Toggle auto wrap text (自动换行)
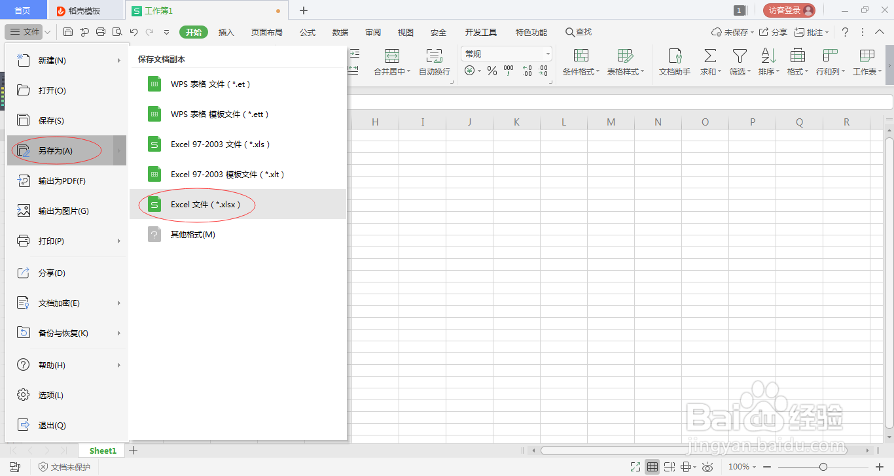The image size is (894, 476). 435,62
